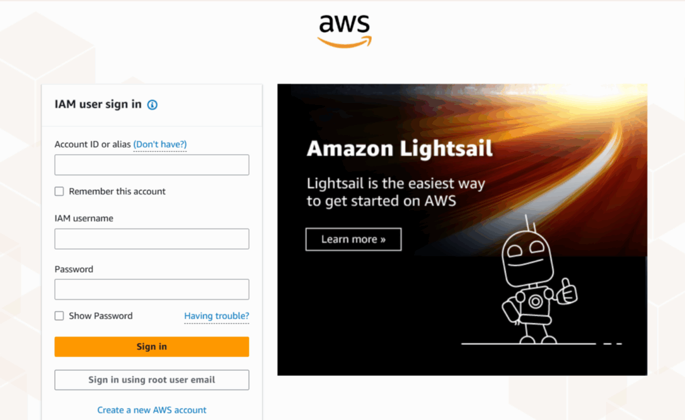Click Learn more on the Lightsail banner
This screenshot has height=420, width=685.
tap(353, 239)
